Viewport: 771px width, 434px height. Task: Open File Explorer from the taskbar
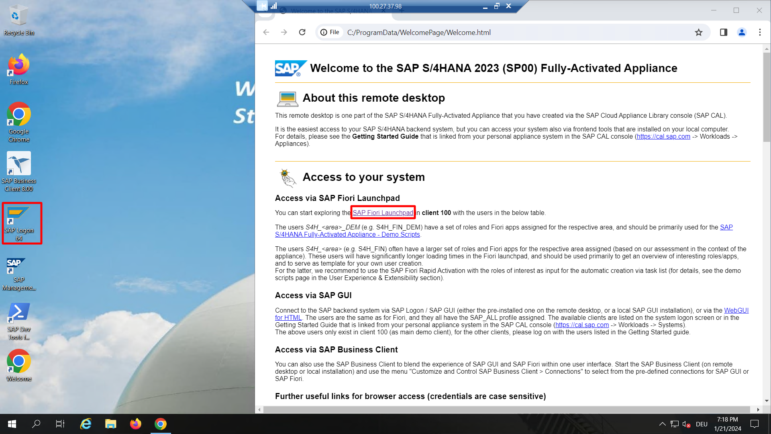pyautogui.click(x=110, y=424)
